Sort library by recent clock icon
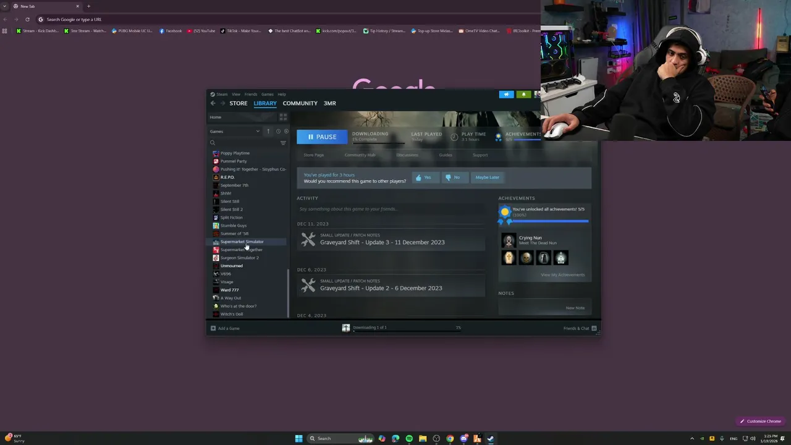 pos(278,131)
